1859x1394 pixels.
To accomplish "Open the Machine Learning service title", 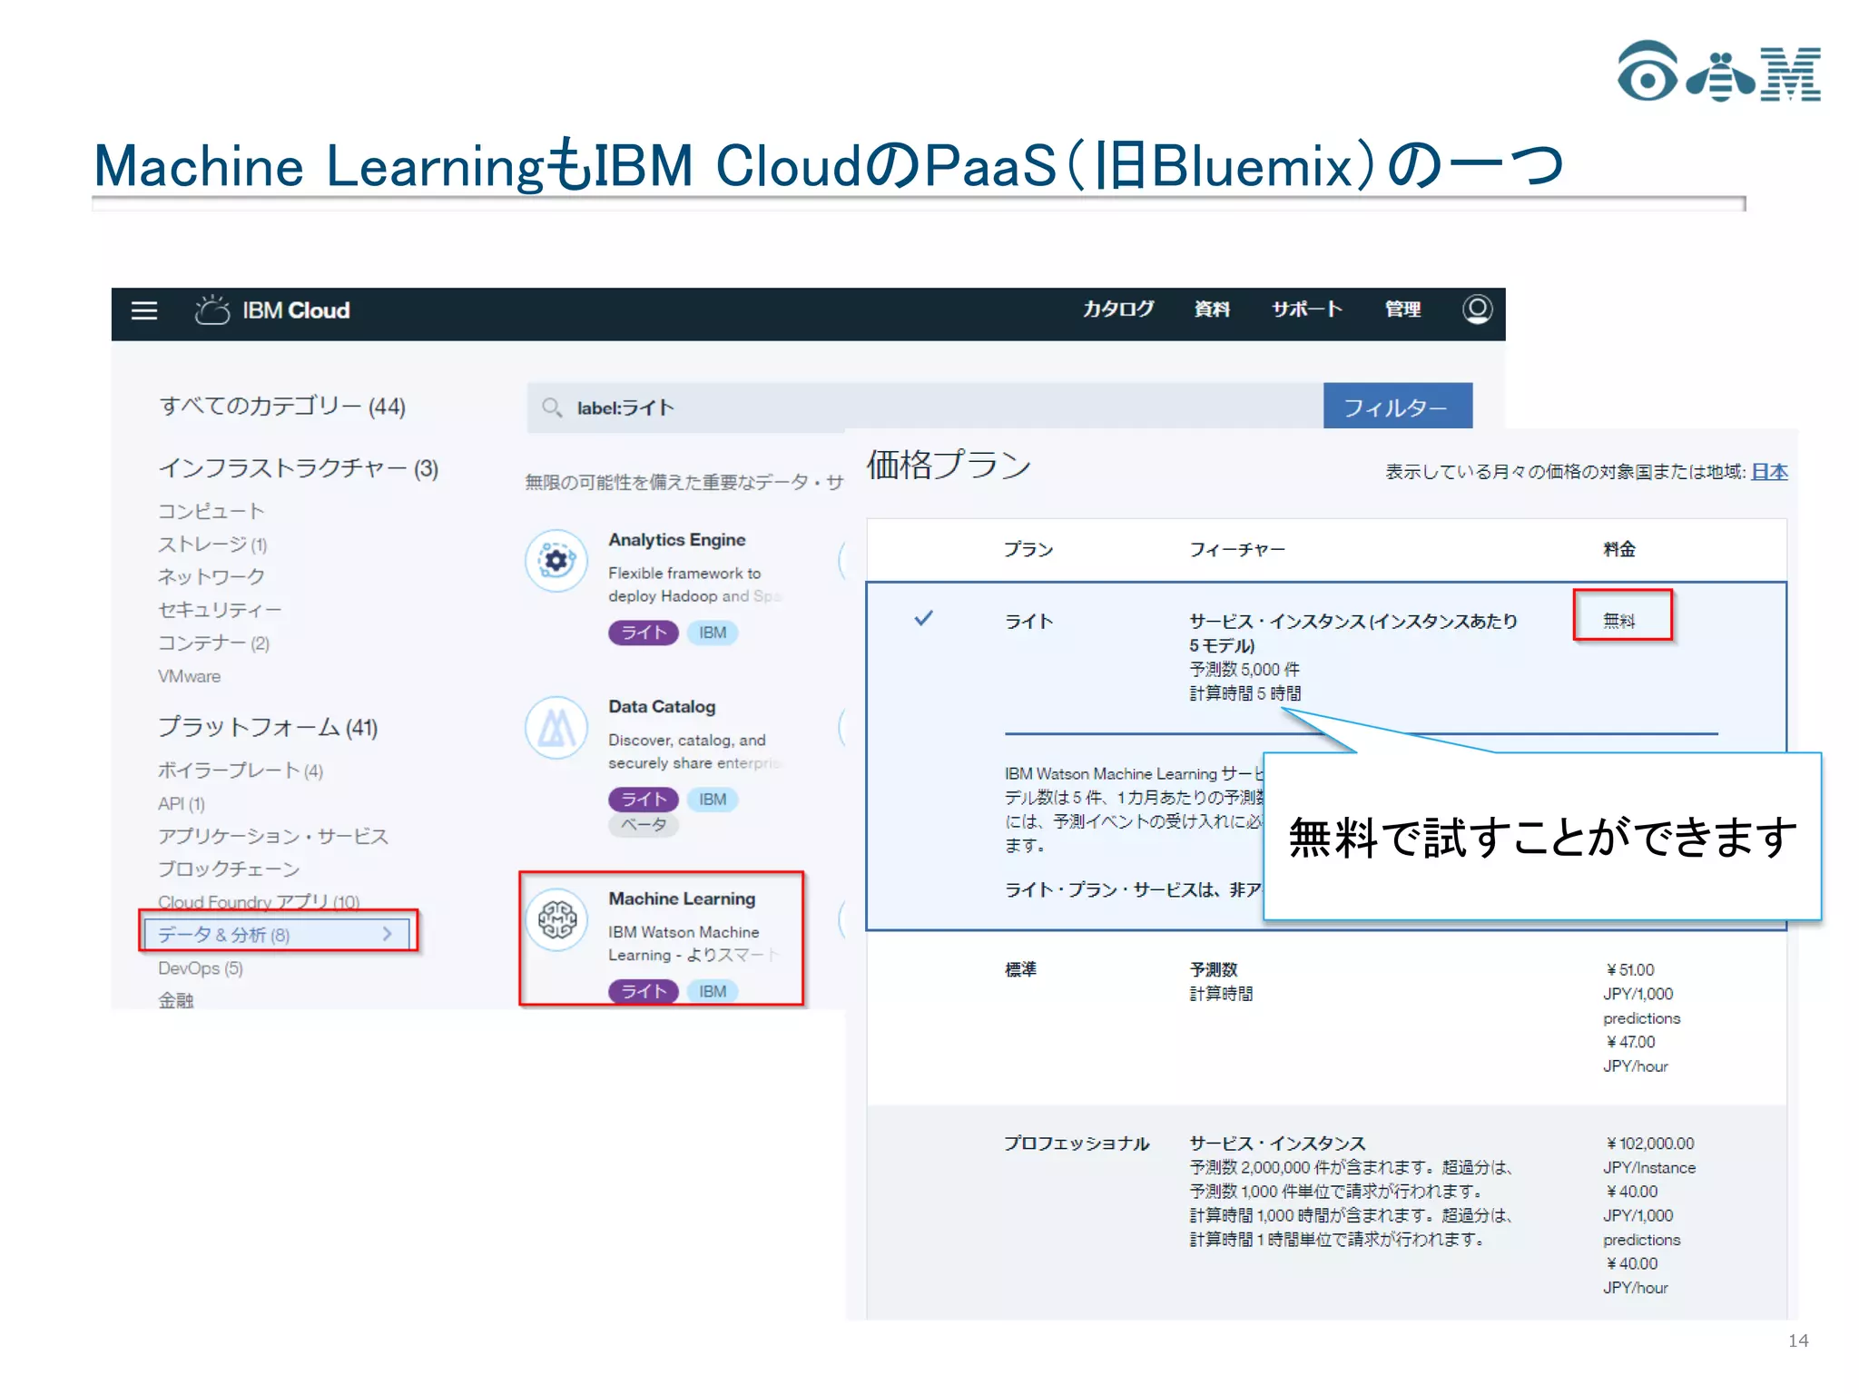I will tap(682, 898).
